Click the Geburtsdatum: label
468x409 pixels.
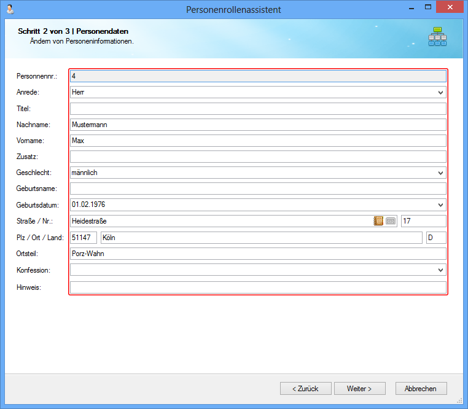[37, 205]
